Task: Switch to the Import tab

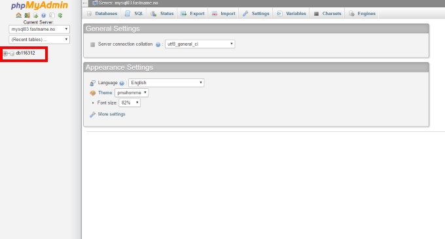Action: click(x=224, y=14)
